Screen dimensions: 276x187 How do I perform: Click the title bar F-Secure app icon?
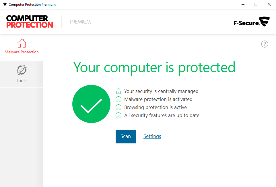[x=5, y=5]
